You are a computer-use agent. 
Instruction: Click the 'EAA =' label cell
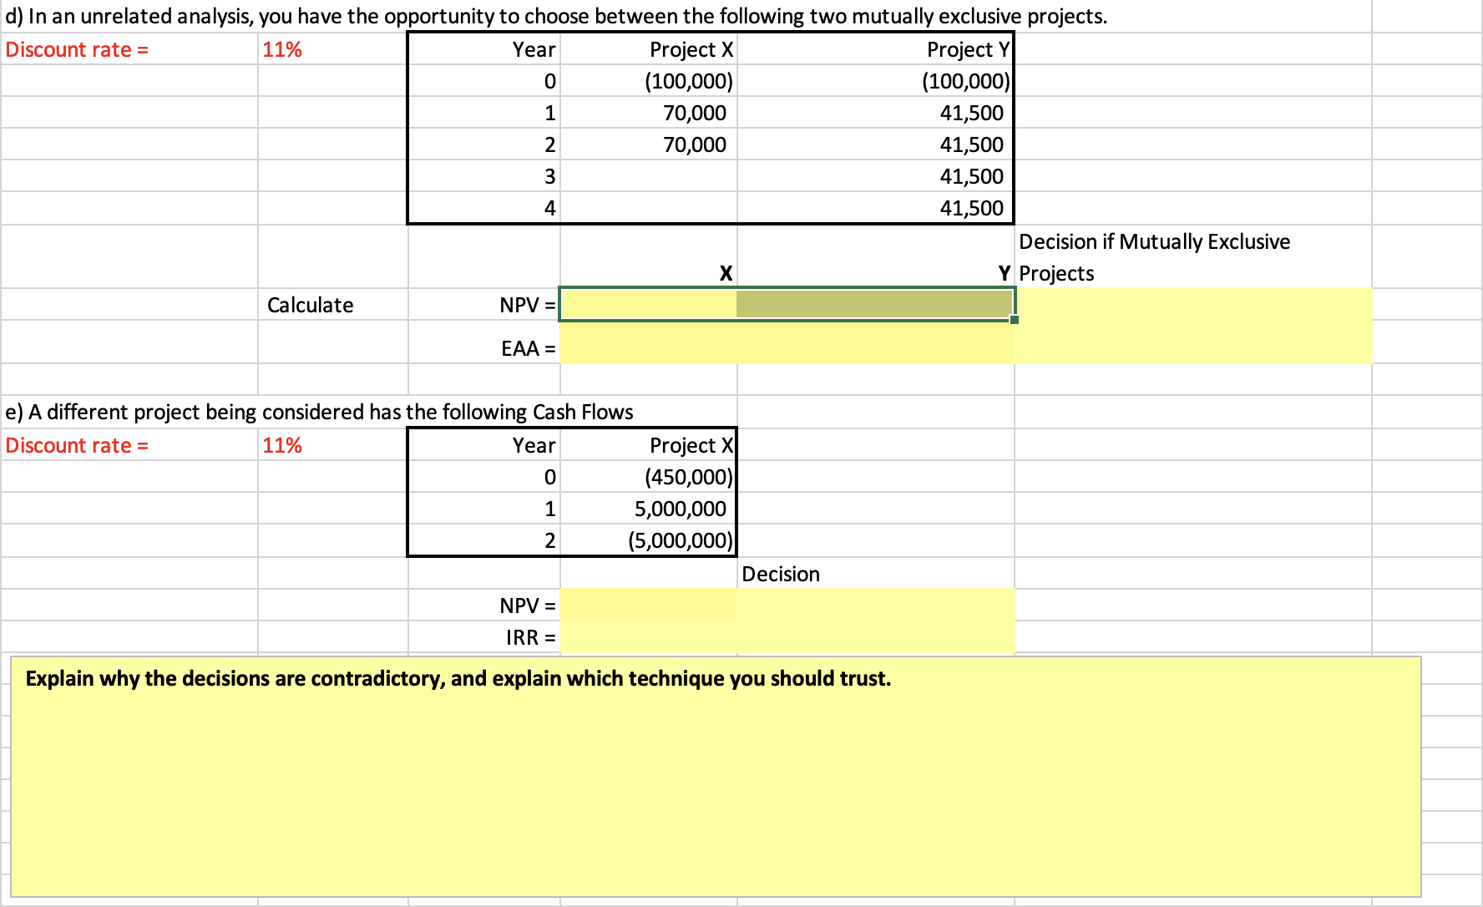[483, 342]
